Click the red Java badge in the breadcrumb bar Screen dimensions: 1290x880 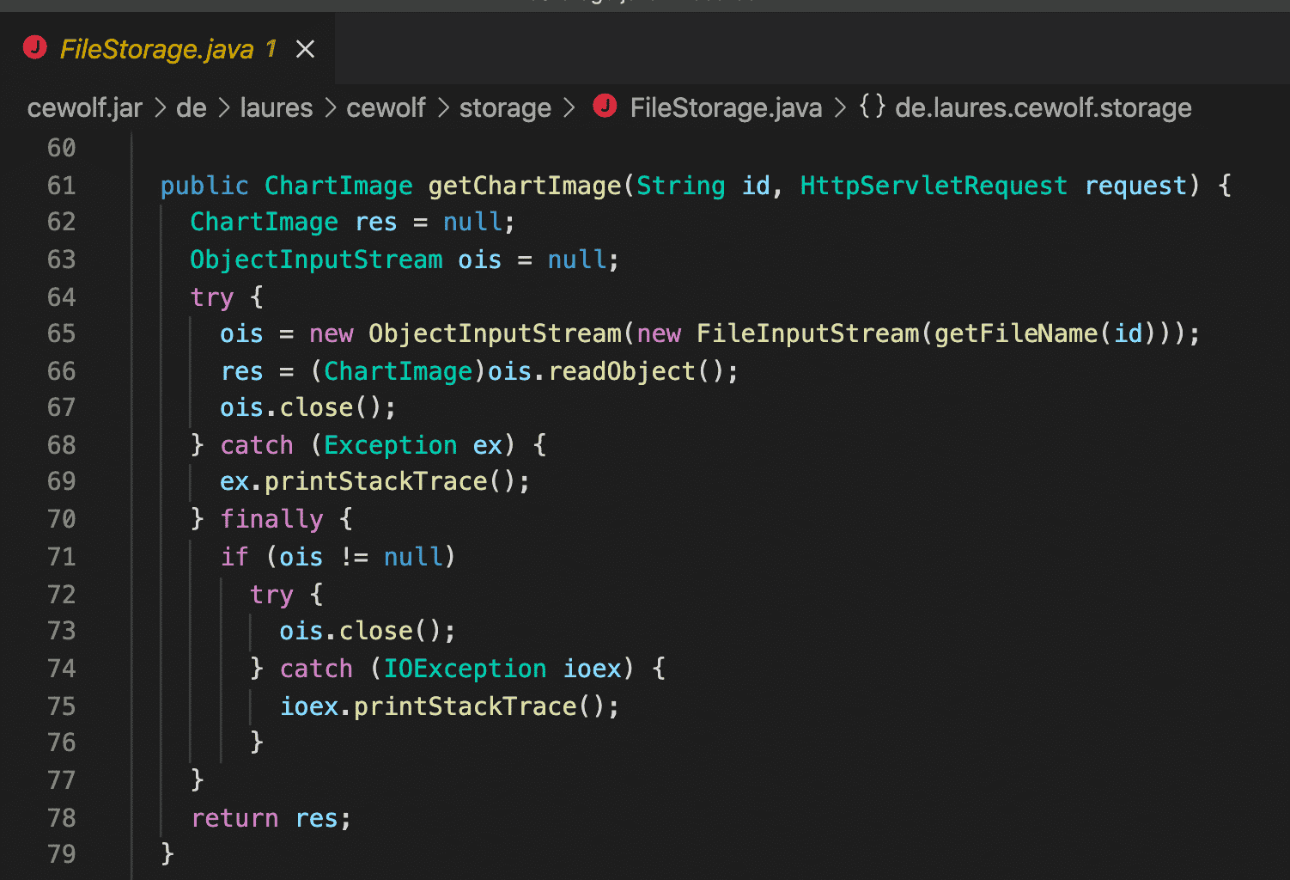pos(605,106)
